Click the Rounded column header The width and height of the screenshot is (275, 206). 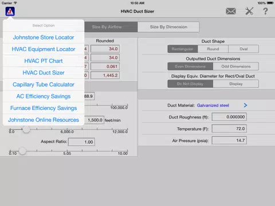105,41
